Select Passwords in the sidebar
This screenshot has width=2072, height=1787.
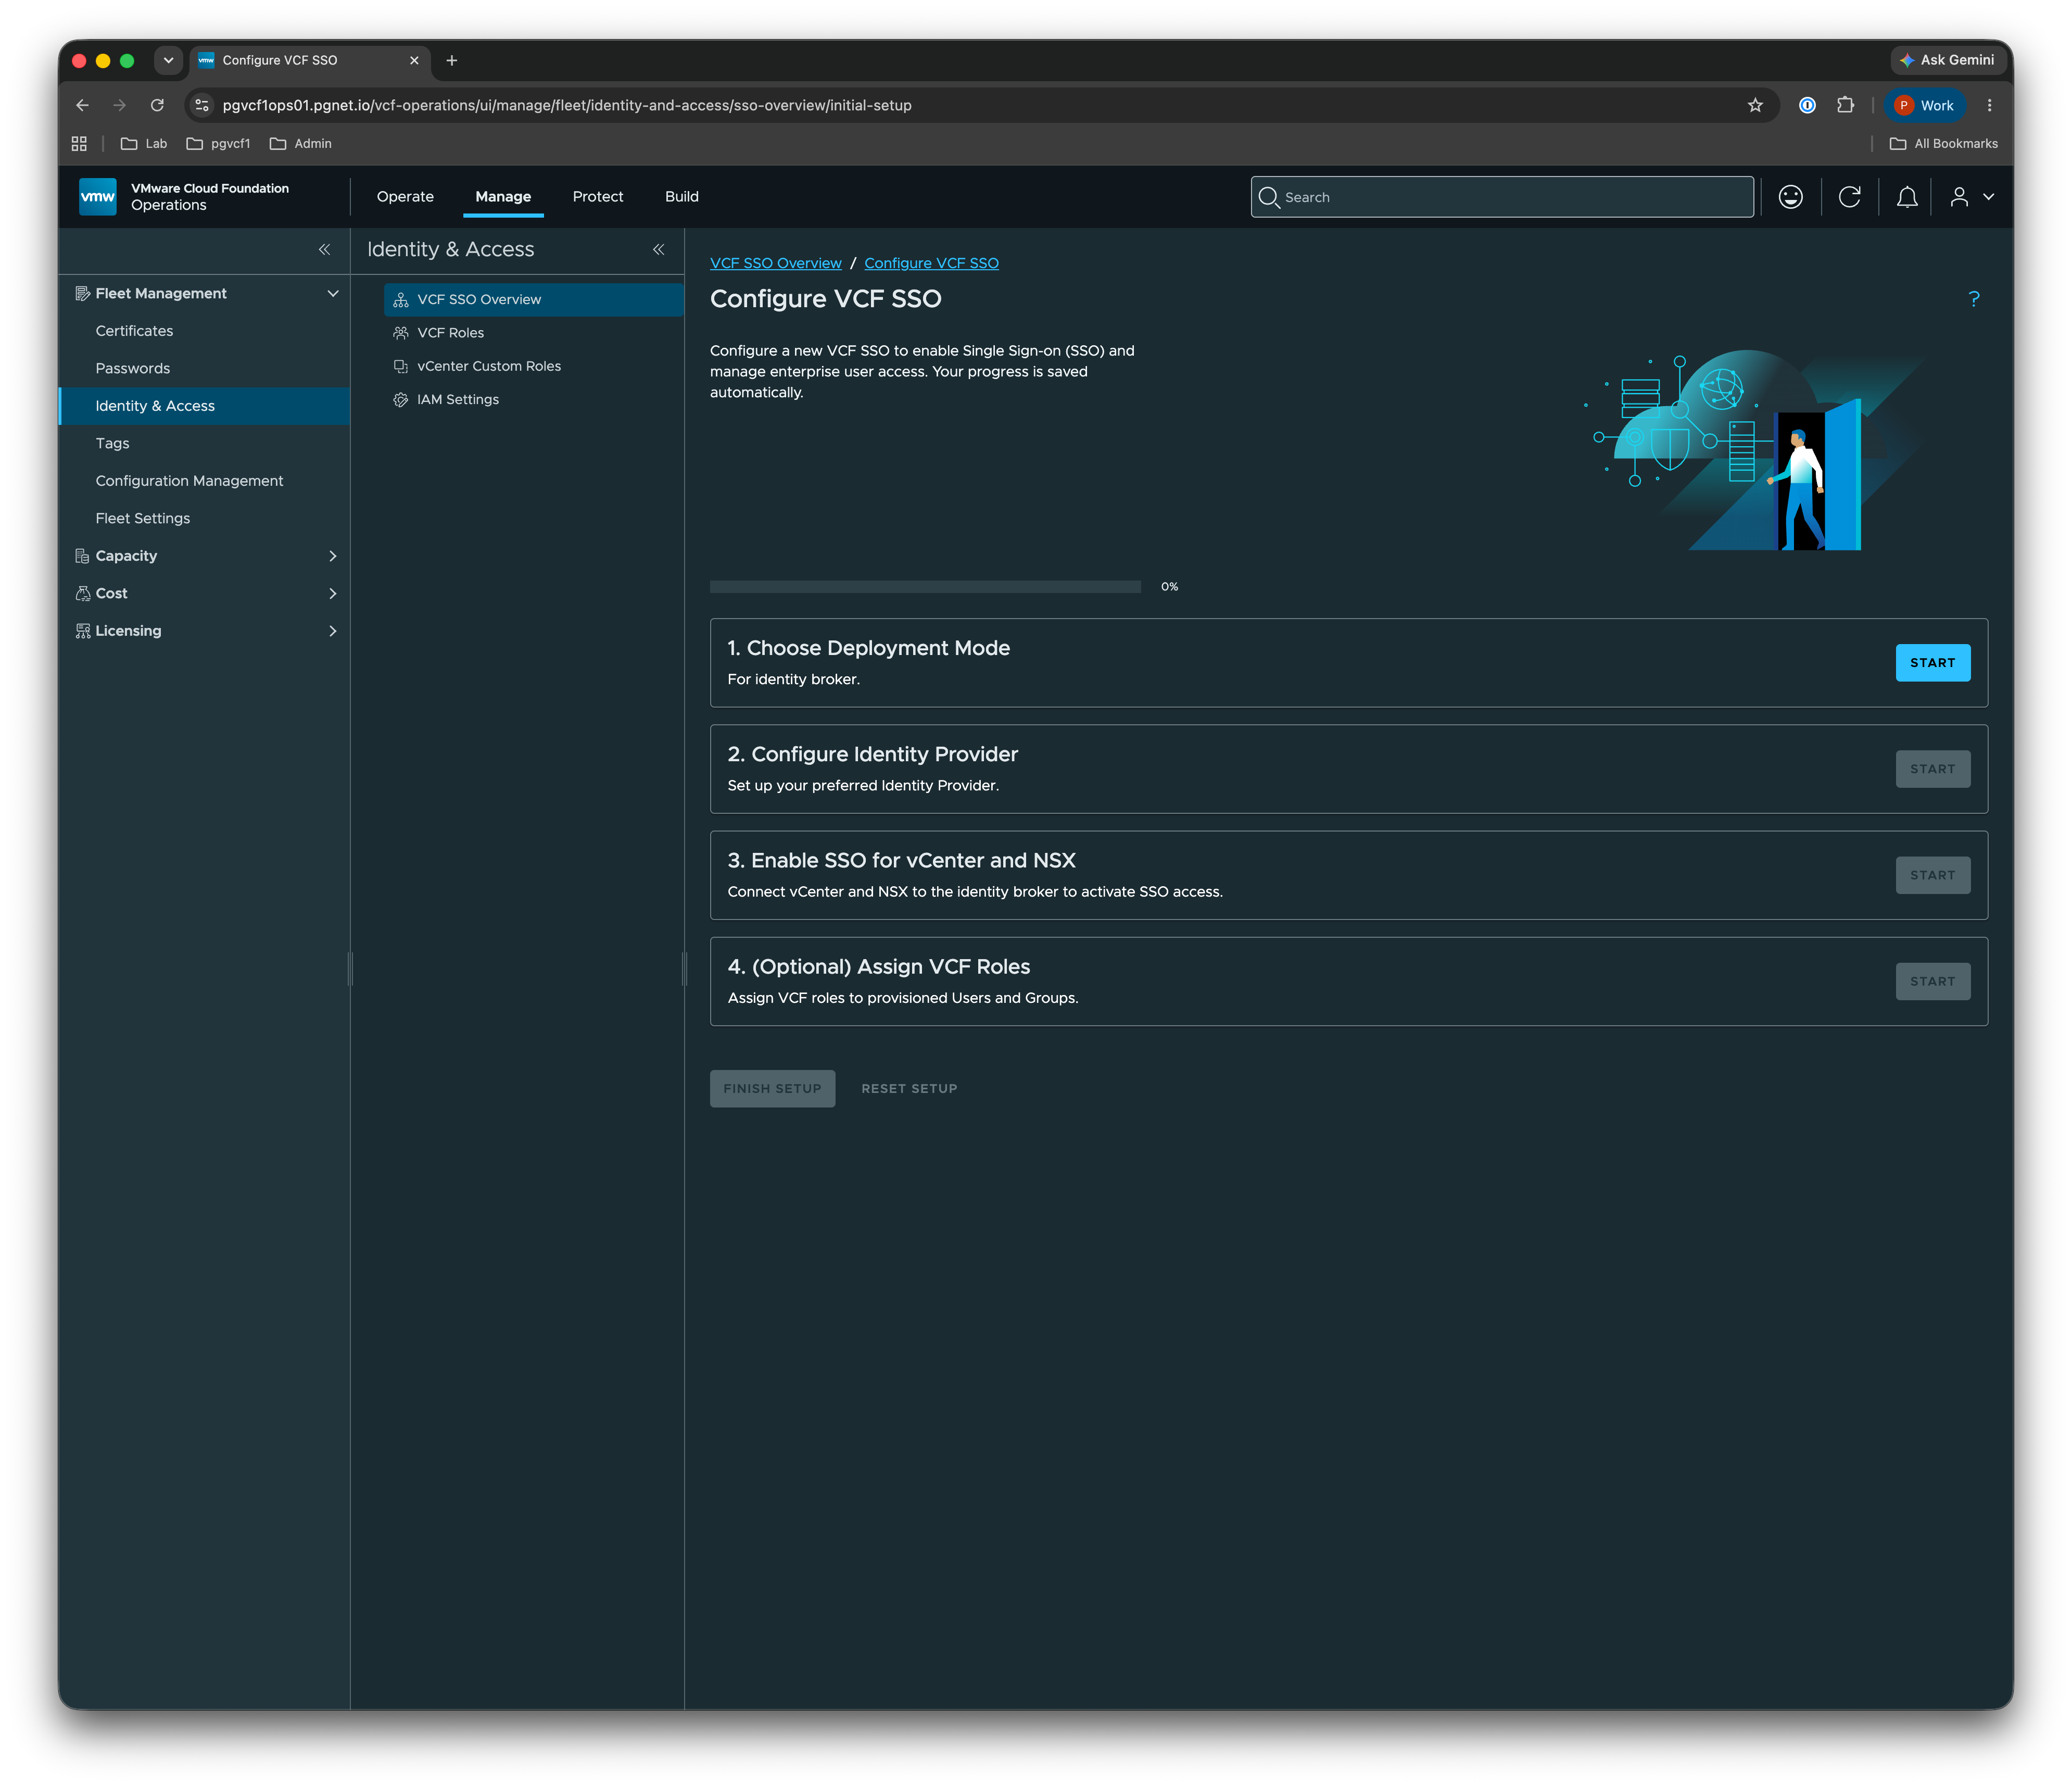click(x=204, y=368)
